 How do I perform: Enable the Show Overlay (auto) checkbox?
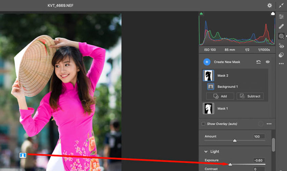204,124
